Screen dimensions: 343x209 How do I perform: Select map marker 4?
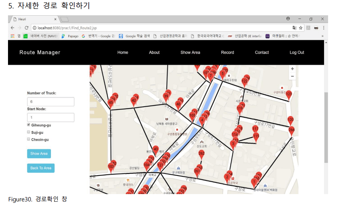point(202,121)
